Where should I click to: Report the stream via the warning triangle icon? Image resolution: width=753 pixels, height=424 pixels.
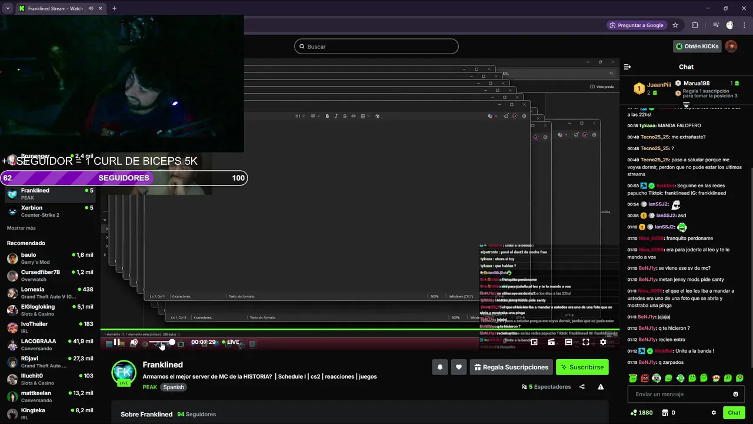(x=601, y=387)
